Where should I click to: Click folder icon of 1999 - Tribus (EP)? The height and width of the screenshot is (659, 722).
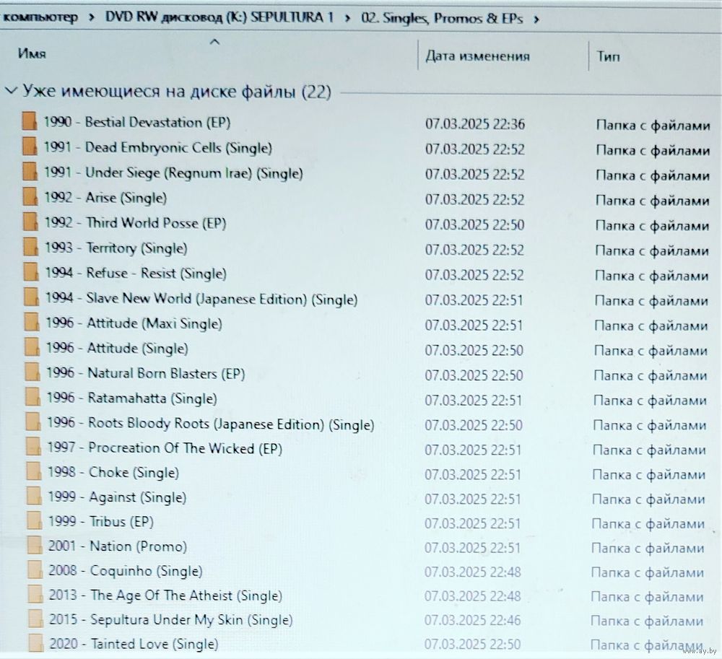click(x=35, y=521)
